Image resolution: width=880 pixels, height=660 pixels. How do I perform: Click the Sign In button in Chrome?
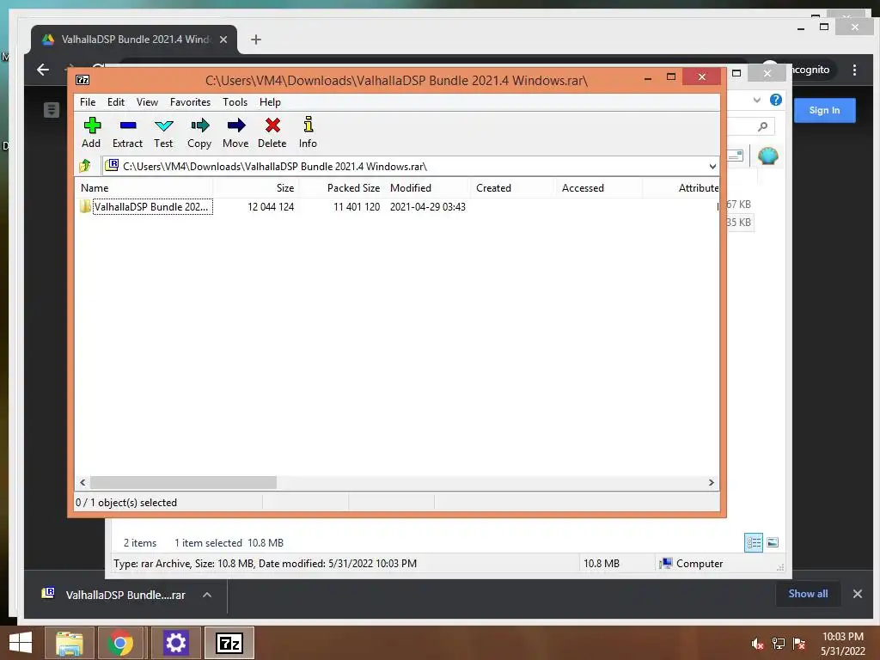click(824, 110)
